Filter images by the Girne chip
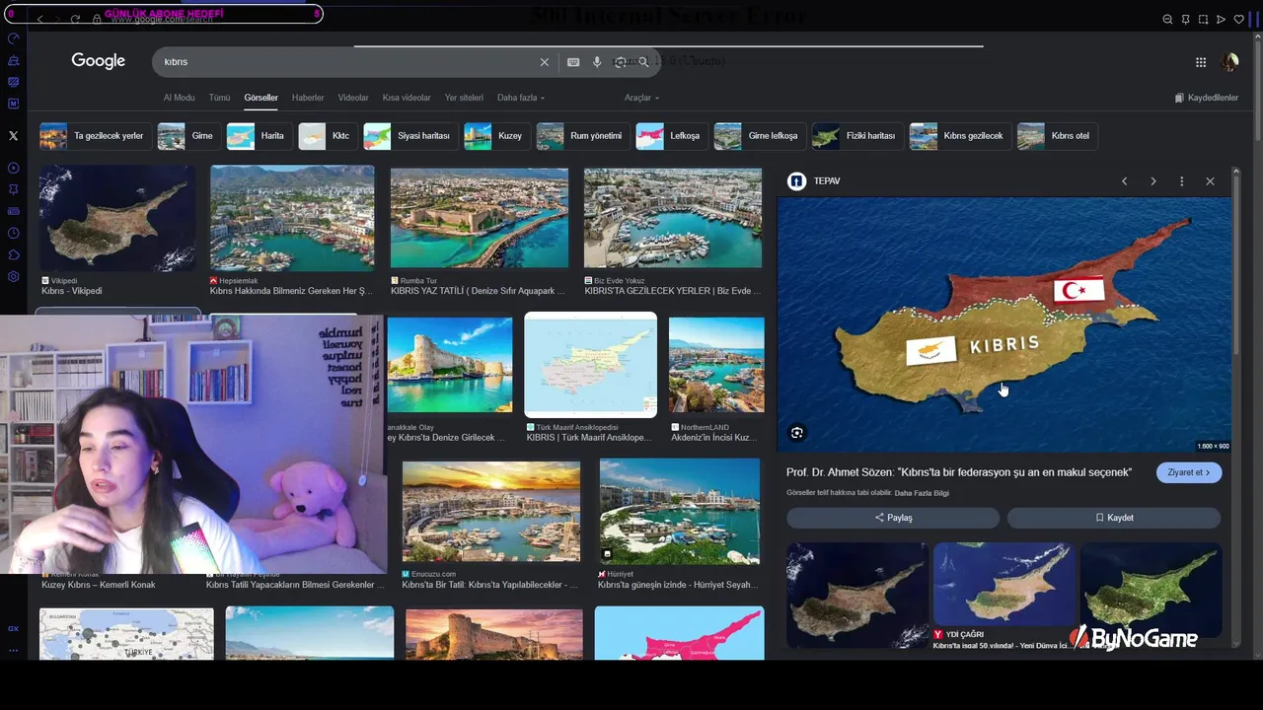Viewport: 1263px width, 710px height. (x=187, y=136)
